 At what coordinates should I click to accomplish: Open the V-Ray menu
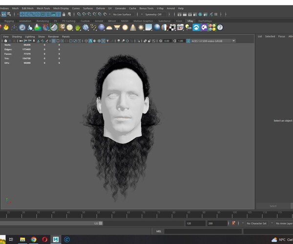(x=160, y=8)
